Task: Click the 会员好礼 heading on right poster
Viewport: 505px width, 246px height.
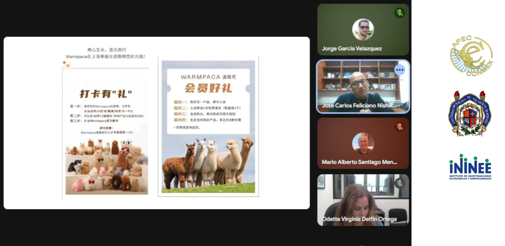Action: pyautogui.click(x=208, y=88)
